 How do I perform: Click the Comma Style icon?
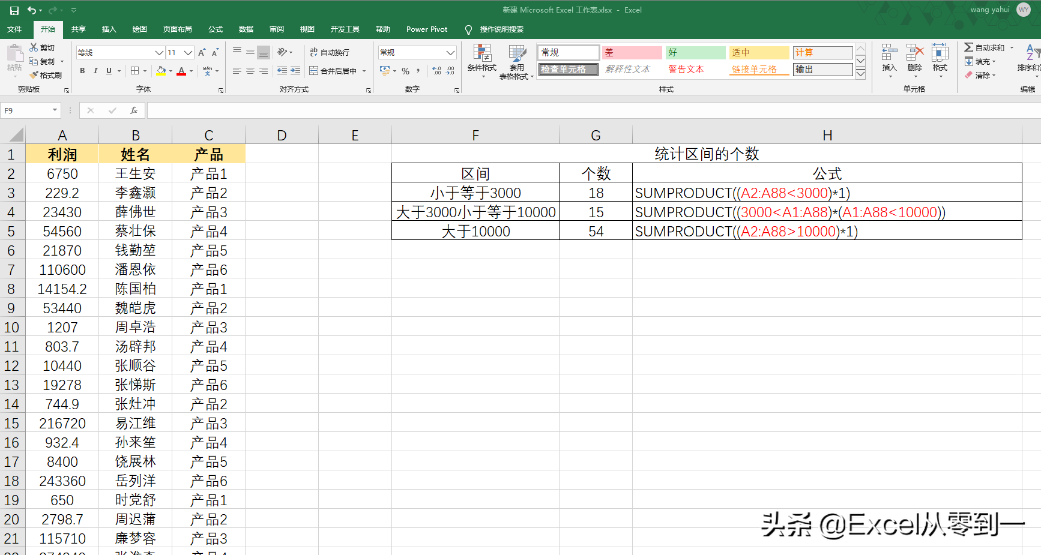[418, 71]
